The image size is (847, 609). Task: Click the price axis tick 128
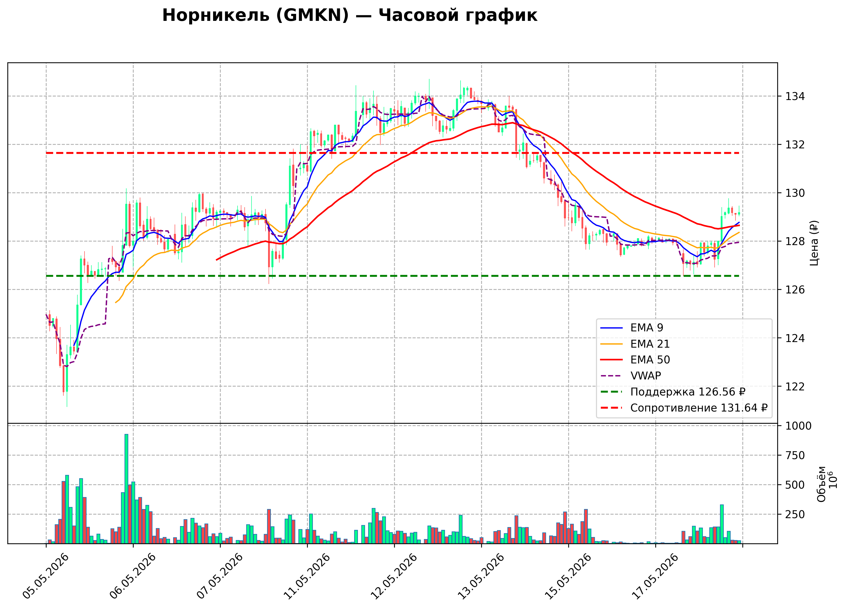pos(795,241)
